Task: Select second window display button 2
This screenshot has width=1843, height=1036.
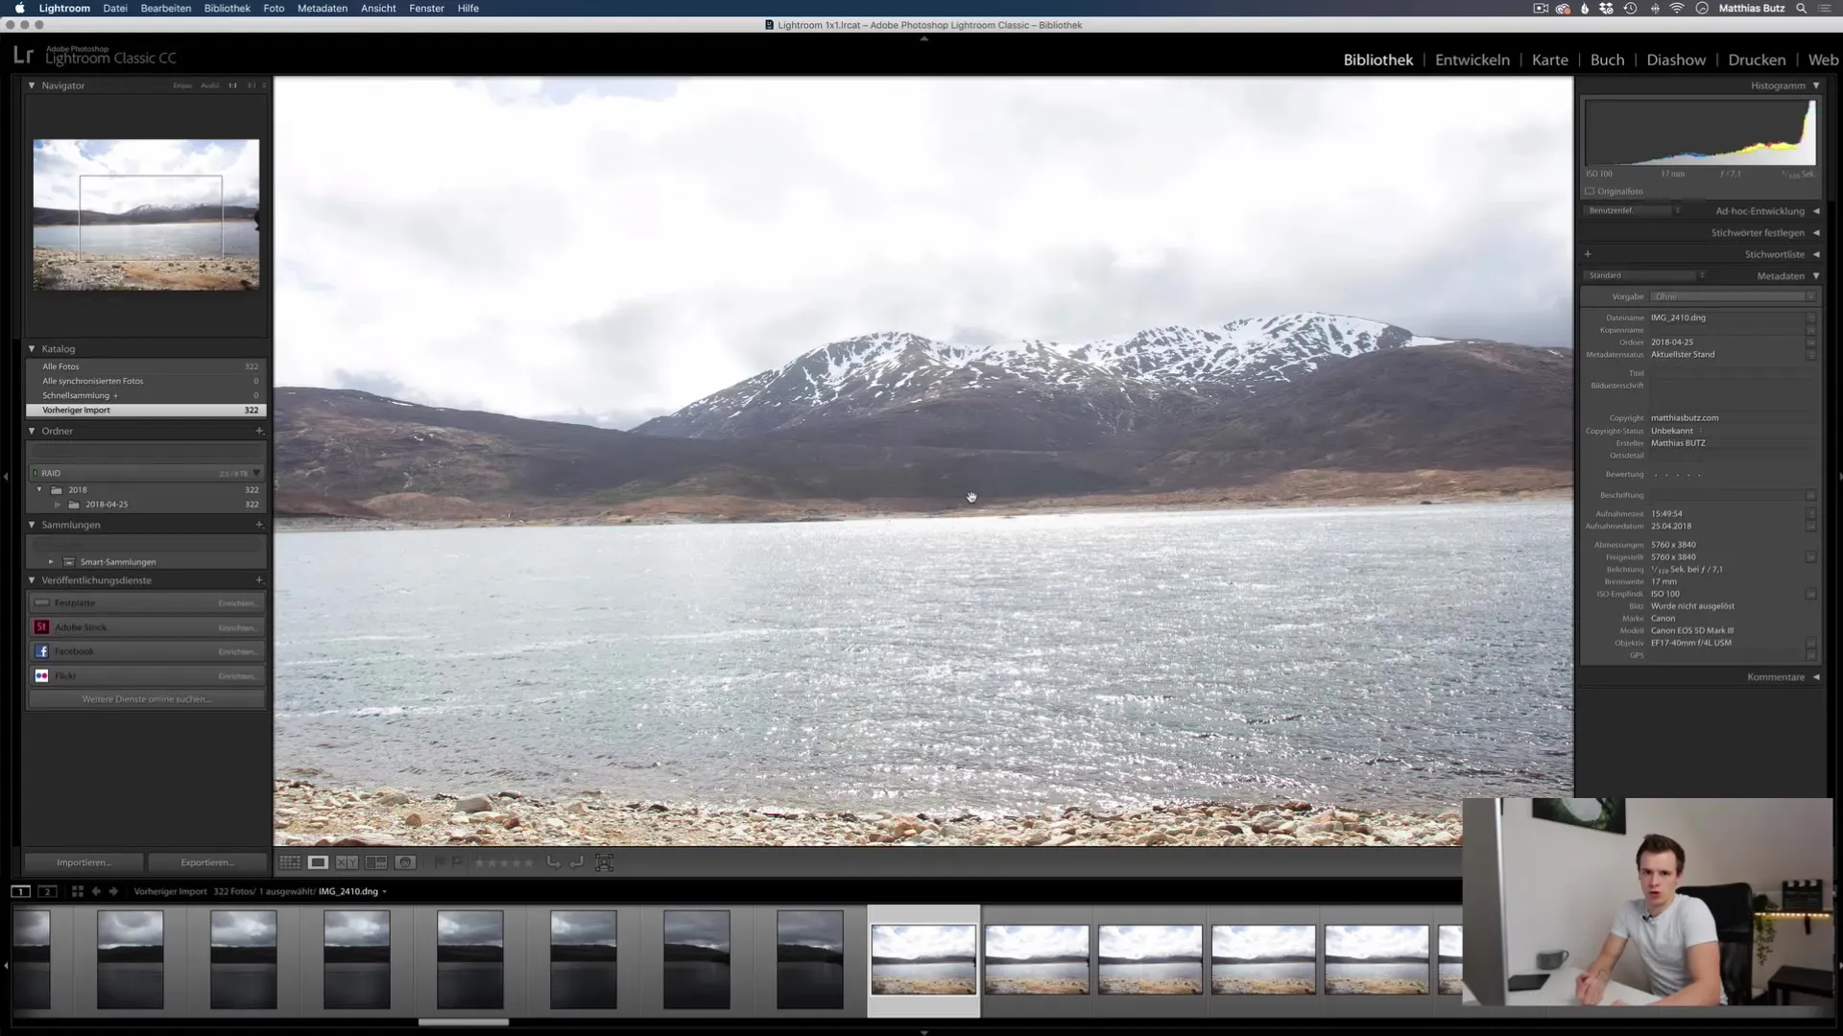Action: click(x=46, y=891)
